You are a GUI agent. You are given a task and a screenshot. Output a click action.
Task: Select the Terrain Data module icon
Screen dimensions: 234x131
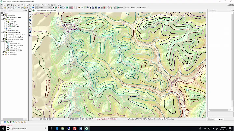pyautogui.click(x=53, y=7)
